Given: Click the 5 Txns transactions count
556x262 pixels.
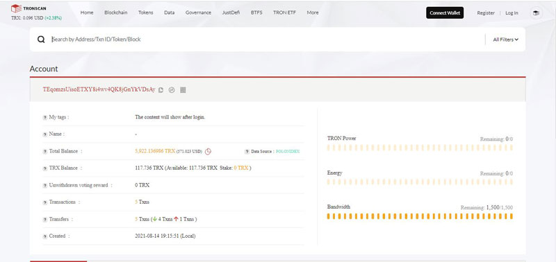Looking at the screenshot, I should pos(142,202).
